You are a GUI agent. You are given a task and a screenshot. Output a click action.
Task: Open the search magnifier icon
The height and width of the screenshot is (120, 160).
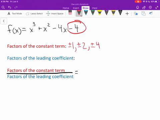click(x=3, y=7)
